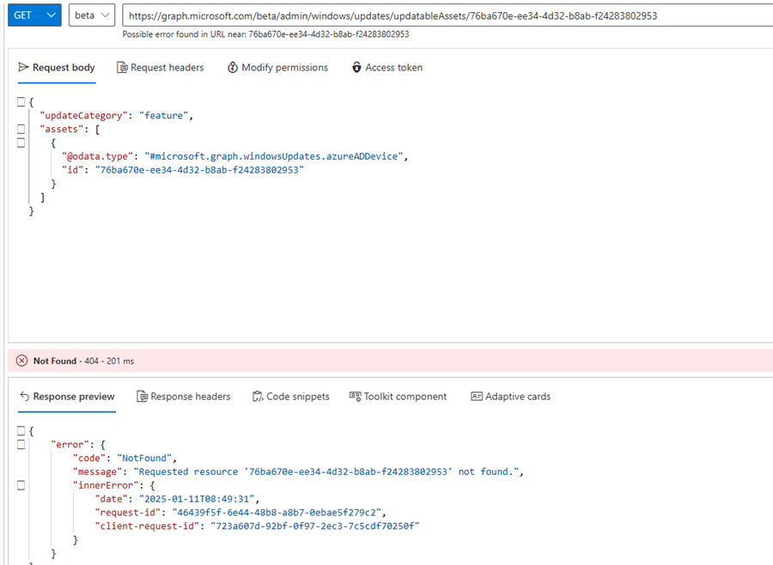Click the Response preview back-arrow icon
This screenshot has height=565, width=773.
point(24,396)
